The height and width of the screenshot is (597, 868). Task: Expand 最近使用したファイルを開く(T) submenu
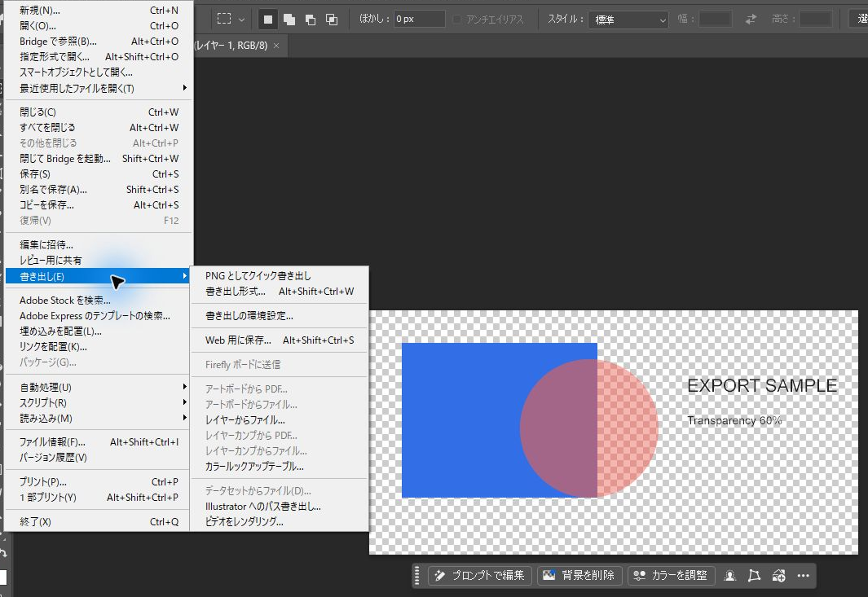click(x=99, y=88)
